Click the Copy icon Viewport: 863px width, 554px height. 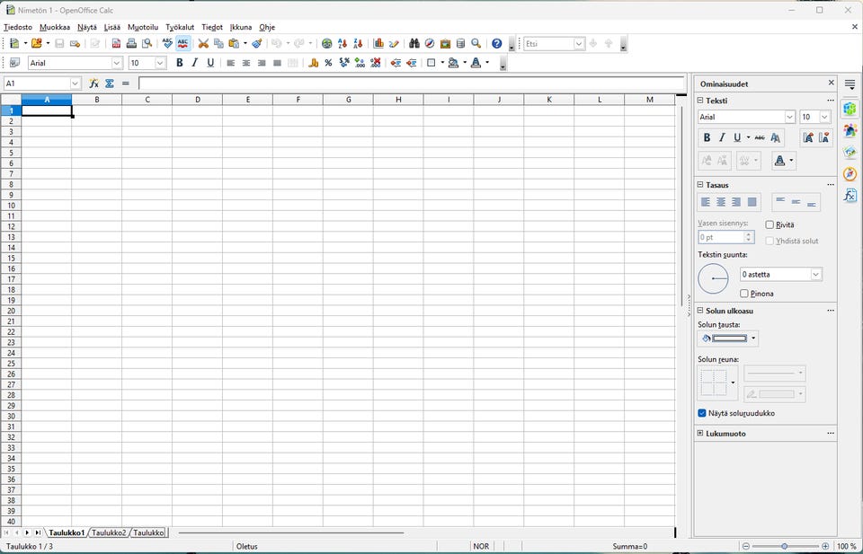pyautogui.click(x=218, y=43)
